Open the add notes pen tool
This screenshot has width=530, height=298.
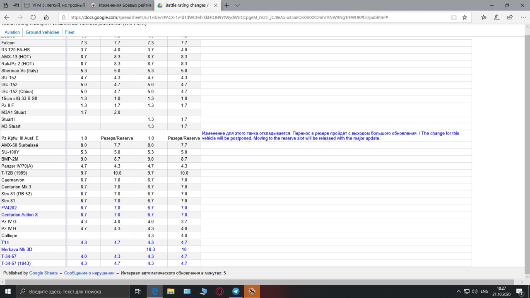(x=497, y=17)
